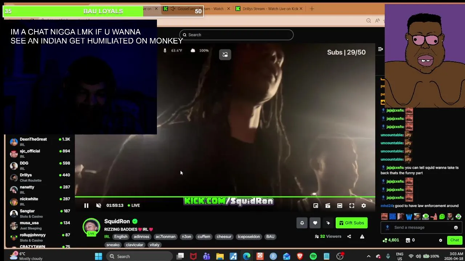Click the Kick search box
465x261 pixels.
[236, 35]
